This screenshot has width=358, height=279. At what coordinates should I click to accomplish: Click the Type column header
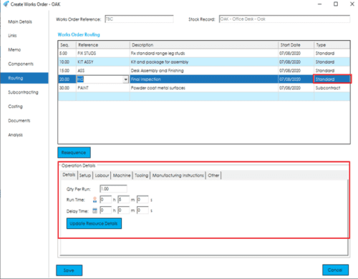332,45
